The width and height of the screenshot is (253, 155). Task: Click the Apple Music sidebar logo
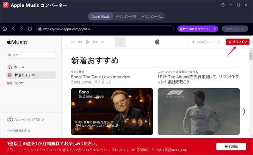coord(17,42)
